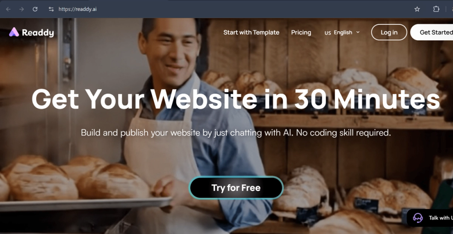Select the US region label
This screenshot has width=453, height=234.
(328, 33)
